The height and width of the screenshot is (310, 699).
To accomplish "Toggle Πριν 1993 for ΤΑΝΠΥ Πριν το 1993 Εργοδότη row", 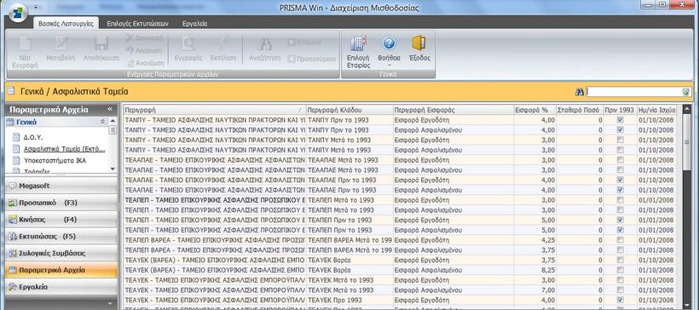I will [620, 120].
